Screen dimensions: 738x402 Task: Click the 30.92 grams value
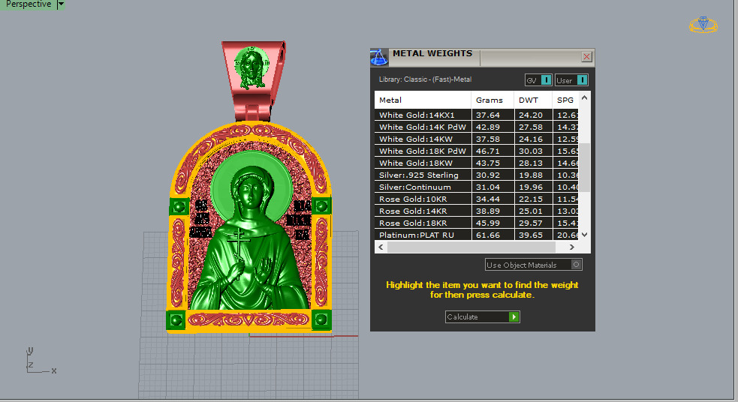487,175
